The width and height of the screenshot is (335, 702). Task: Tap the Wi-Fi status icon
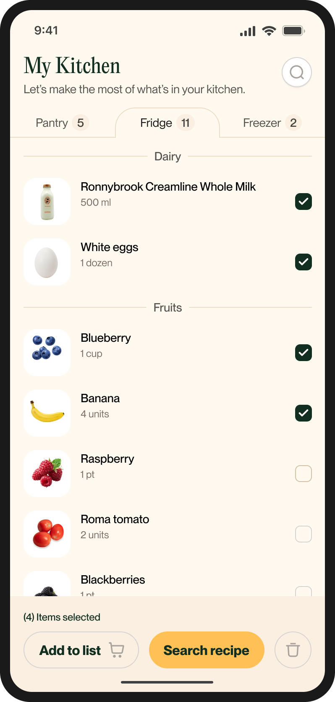[269, 31]
